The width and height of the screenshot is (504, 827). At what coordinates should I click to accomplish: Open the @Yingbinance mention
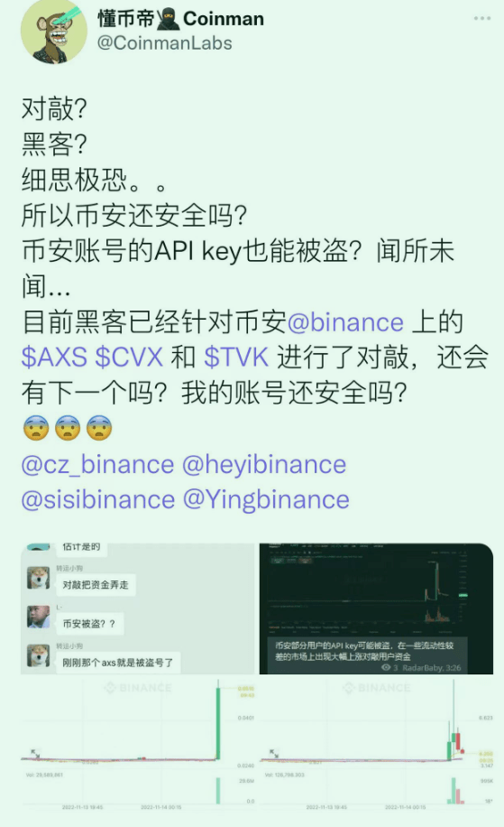(266, 500)
